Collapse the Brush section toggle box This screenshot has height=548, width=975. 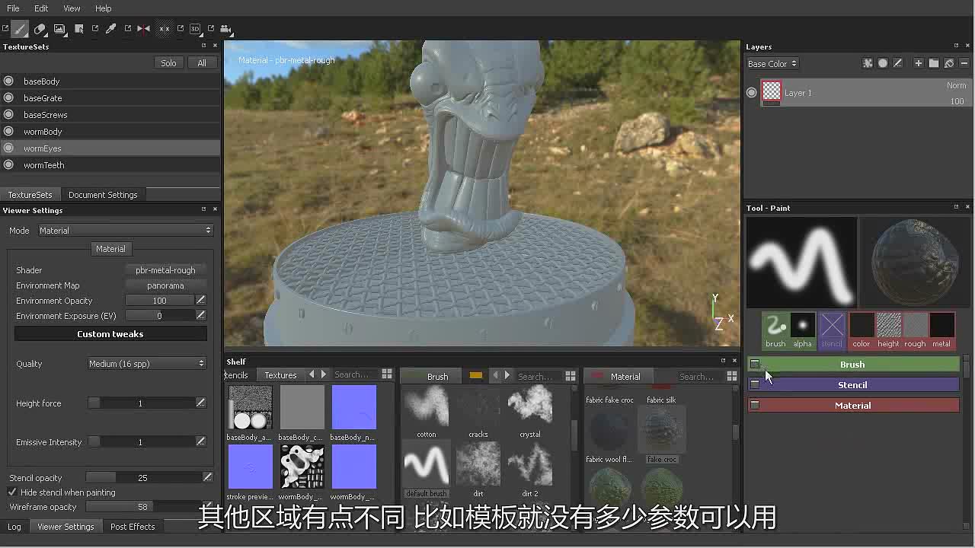click(x=755, y=365)
